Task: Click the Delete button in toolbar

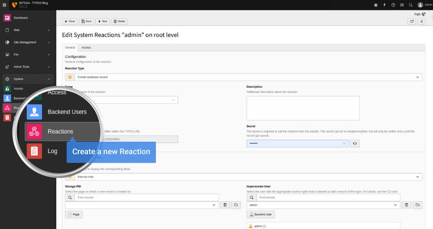Action: tap(120, 21)
